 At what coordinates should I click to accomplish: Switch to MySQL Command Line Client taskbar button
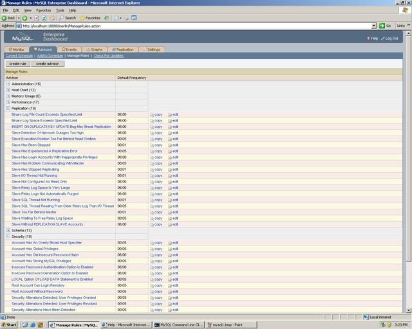pos(179,325)
